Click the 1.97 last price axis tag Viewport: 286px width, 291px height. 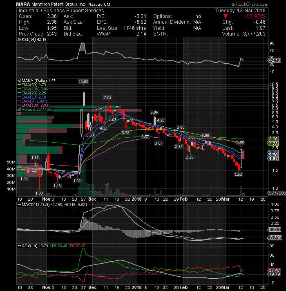point(273,159)
